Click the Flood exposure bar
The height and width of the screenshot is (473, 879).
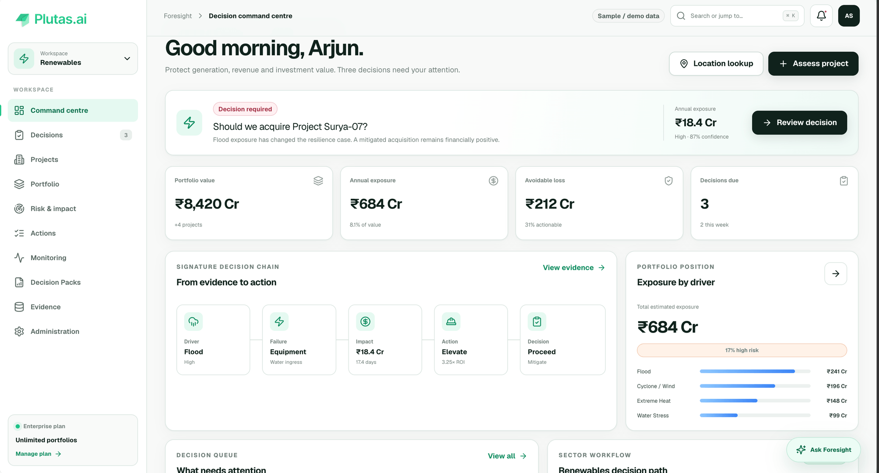tap(755, 371)
